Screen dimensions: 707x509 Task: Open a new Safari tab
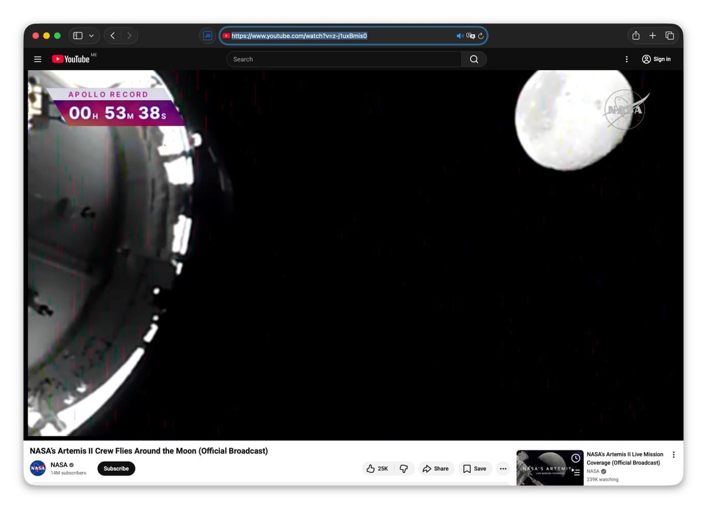point(652,35)
